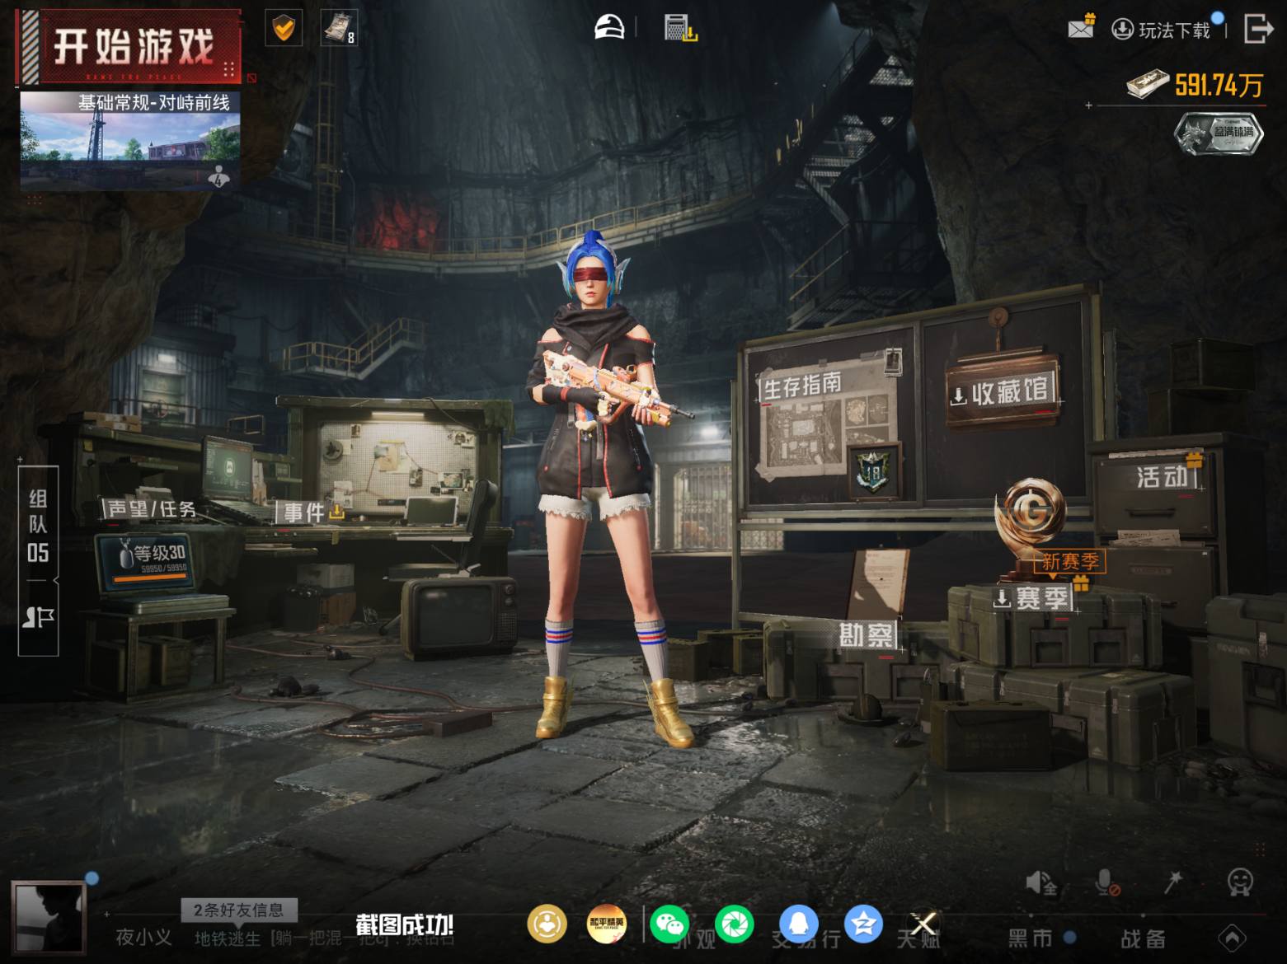Share to the 和平精英 icon
This screenshot has height=964, width=1287.
[606, 924]
